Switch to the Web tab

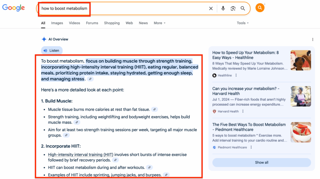click(129, 23)
